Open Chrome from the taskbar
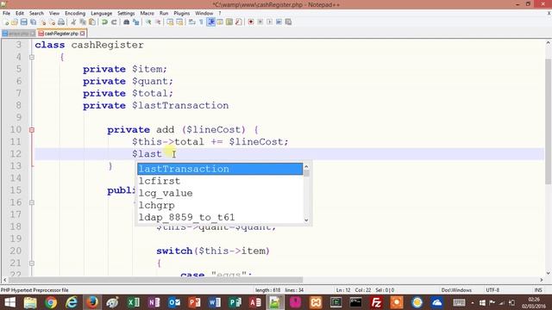 coord(51,302)
